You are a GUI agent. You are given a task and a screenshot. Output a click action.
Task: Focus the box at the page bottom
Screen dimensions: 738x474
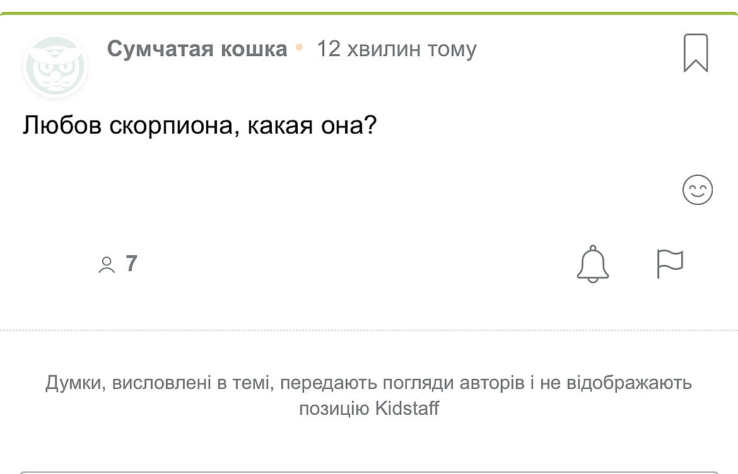coord(368,472)
